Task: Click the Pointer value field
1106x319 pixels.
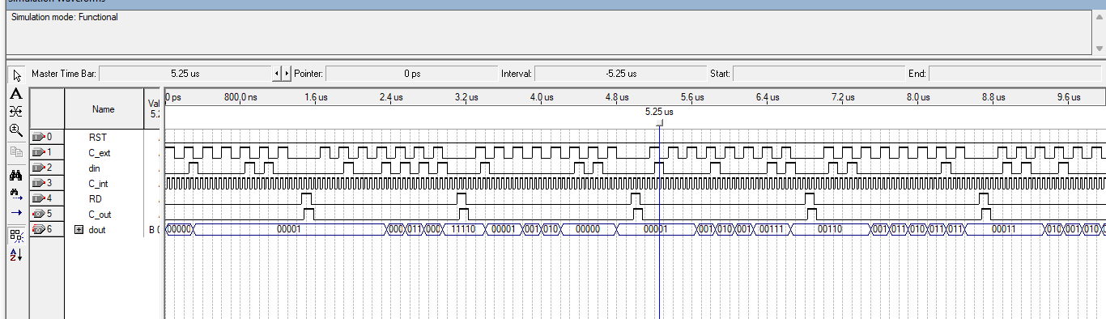Action: 411,74
